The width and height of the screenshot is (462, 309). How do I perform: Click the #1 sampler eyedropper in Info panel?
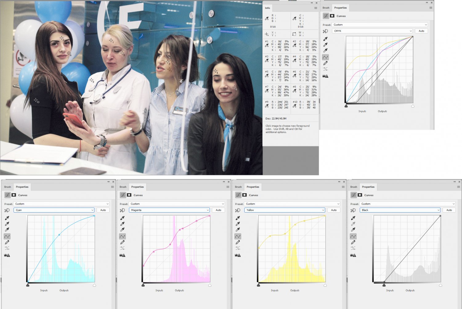click(267, 45)
